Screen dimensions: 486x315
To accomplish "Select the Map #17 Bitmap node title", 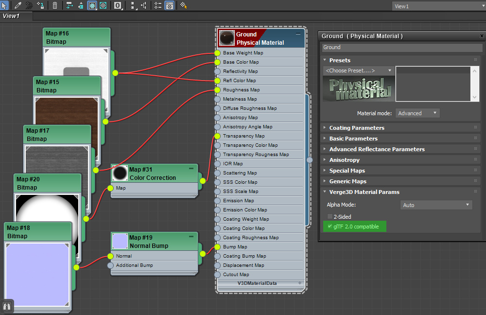I will [57, 135].
